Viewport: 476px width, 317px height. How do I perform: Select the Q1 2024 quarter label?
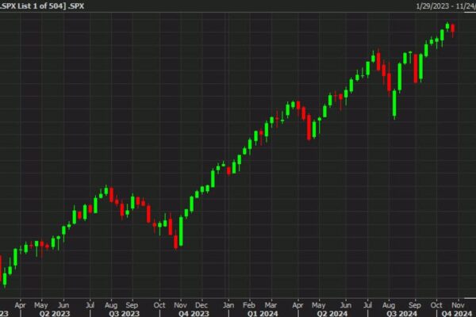(x=263, y=313)
